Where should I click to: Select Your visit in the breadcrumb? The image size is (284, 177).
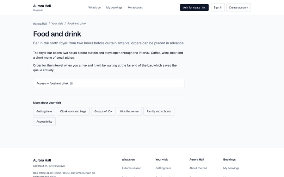[57, 24]
